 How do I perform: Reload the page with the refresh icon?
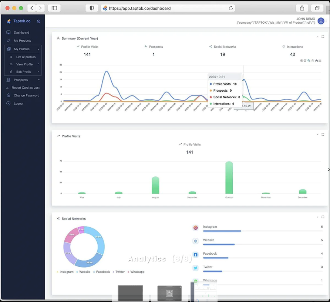coord(231,8)
